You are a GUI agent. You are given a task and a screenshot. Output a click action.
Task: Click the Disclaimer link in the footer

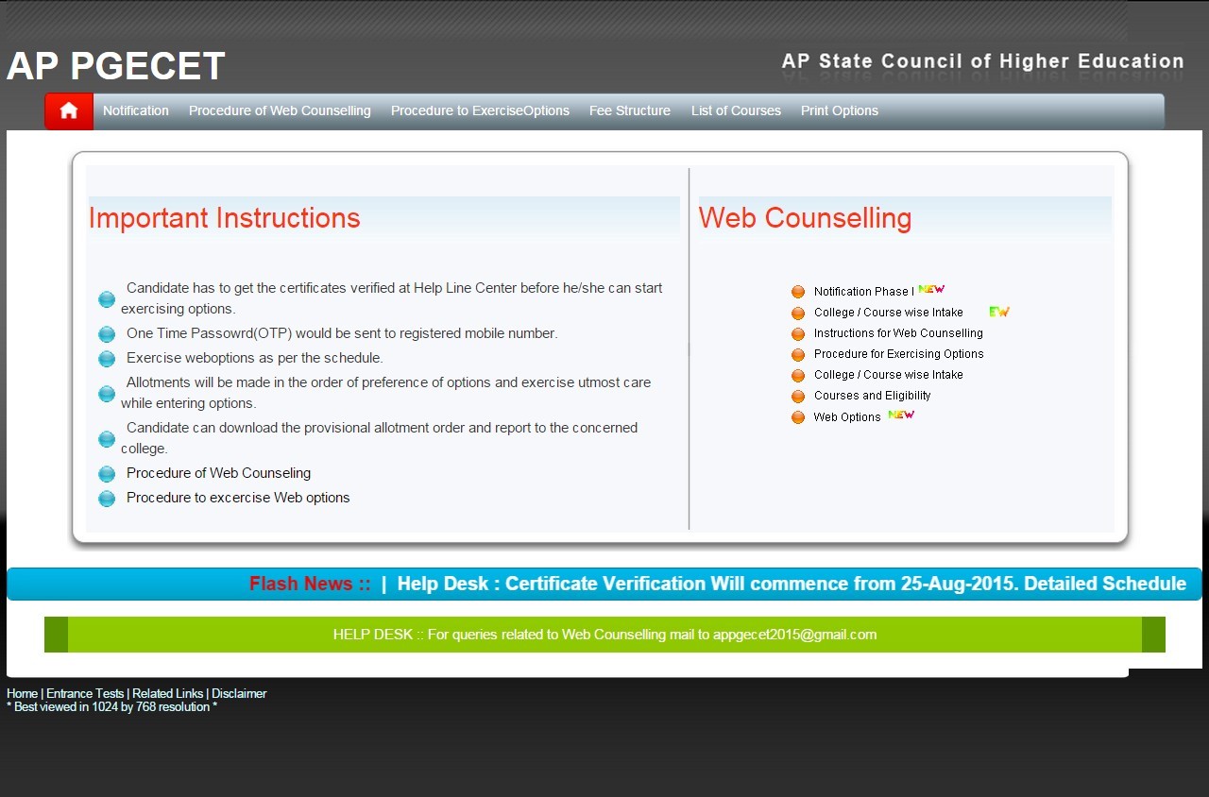[239, 694]
